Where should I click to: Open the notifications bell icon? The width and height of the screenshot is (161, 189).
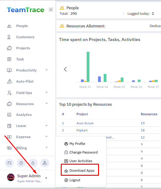point(33,163)
